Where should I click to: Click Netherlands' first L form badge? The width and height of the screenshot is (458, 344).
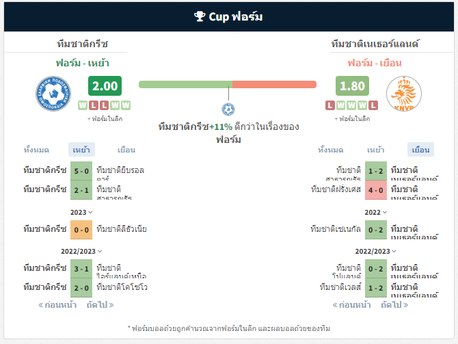(330, 105)
